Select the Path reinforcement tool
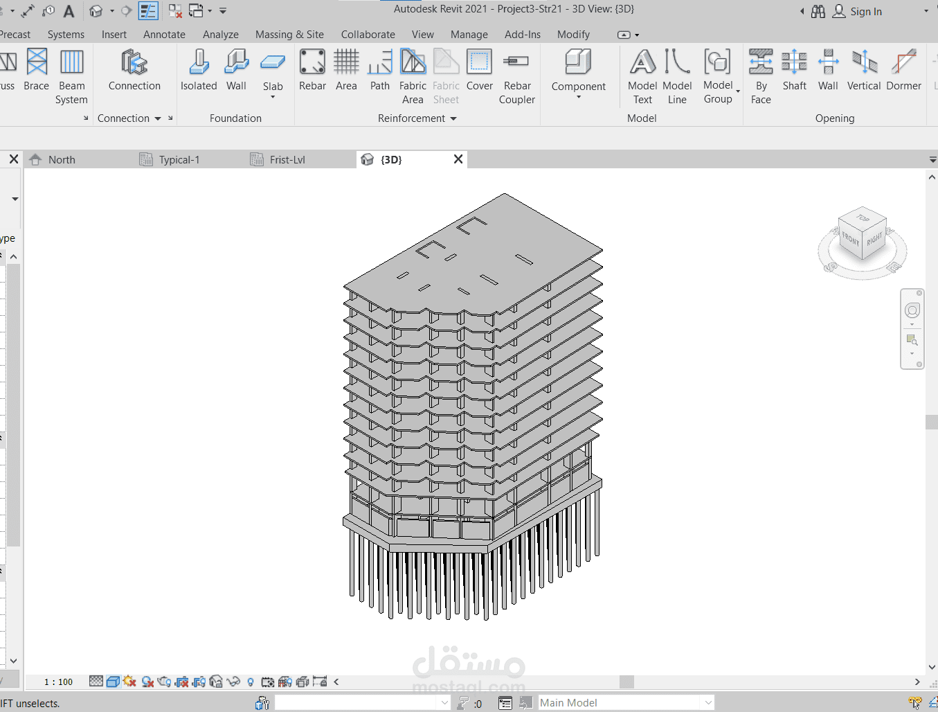Screen dimensions: 938x712 click(x=380, y=70)
